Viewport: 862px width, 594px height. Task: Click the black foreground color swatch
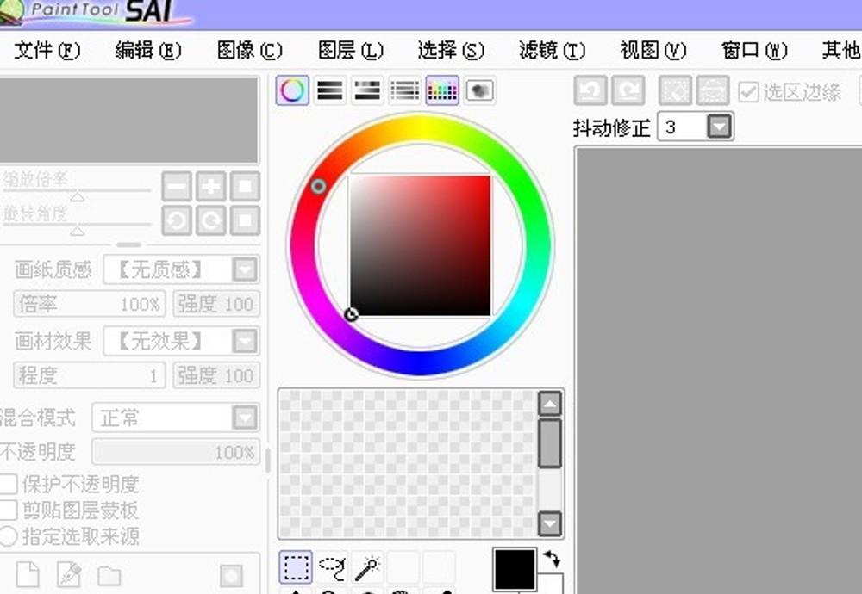point(515,569)
